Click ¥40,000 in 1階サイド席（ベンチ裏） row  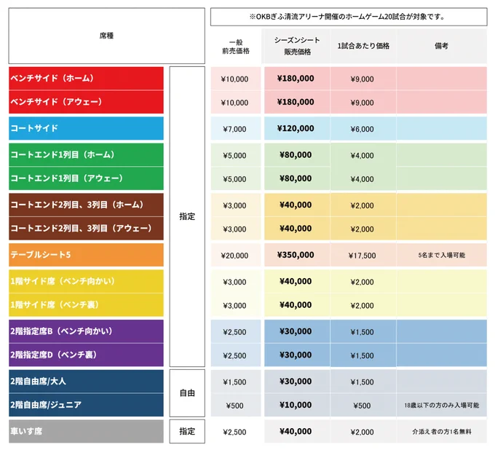(x=296, y=305)
